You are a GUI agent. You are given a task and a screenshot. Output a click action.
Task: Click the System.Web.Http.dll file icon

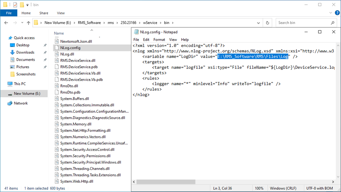tap(57, 181)
